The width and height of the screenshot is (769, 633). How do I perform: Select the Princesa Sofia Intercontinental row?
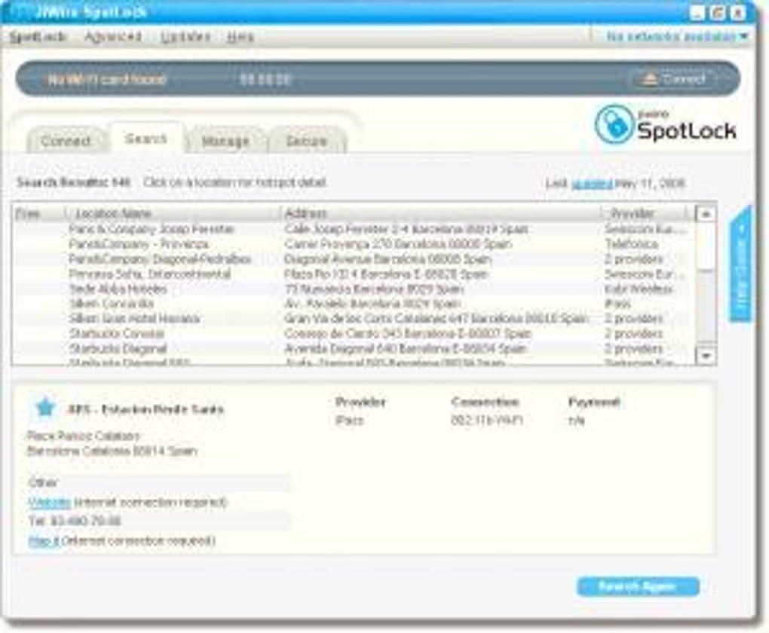coord(353,274)
